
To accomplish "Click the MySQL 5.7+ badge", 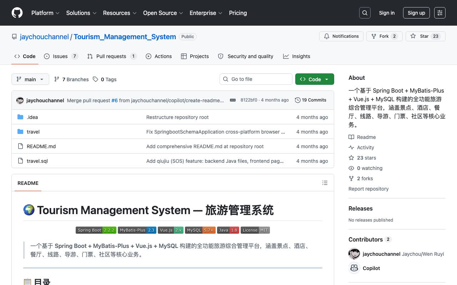I will pos(200,230).
